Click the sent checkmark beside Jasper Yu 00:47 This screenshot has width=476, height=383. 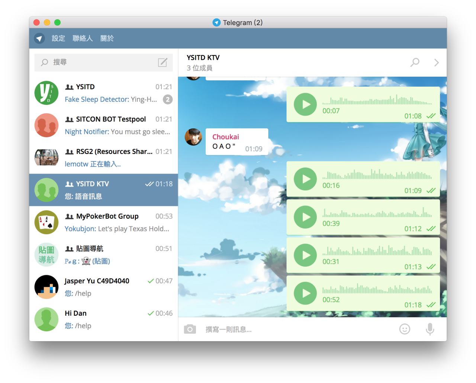coord(151,281)
